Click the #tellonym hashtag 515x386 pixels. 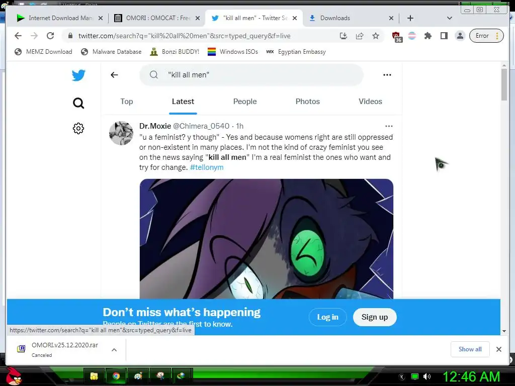pyautogui.click(x=207, y=167)
